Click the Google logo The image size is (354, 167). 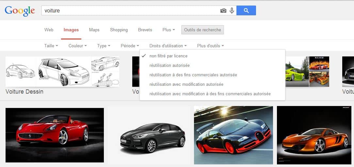[x=20, y=11]
